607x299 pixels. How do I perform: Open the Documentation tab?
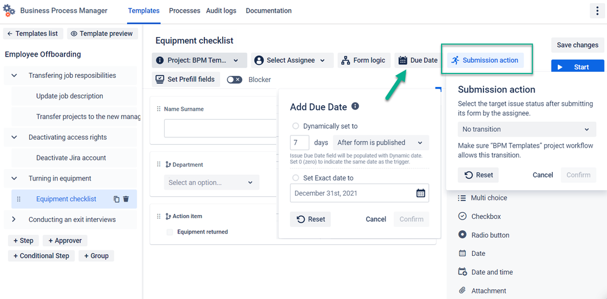pyautogui.click(x=269, y=11)
